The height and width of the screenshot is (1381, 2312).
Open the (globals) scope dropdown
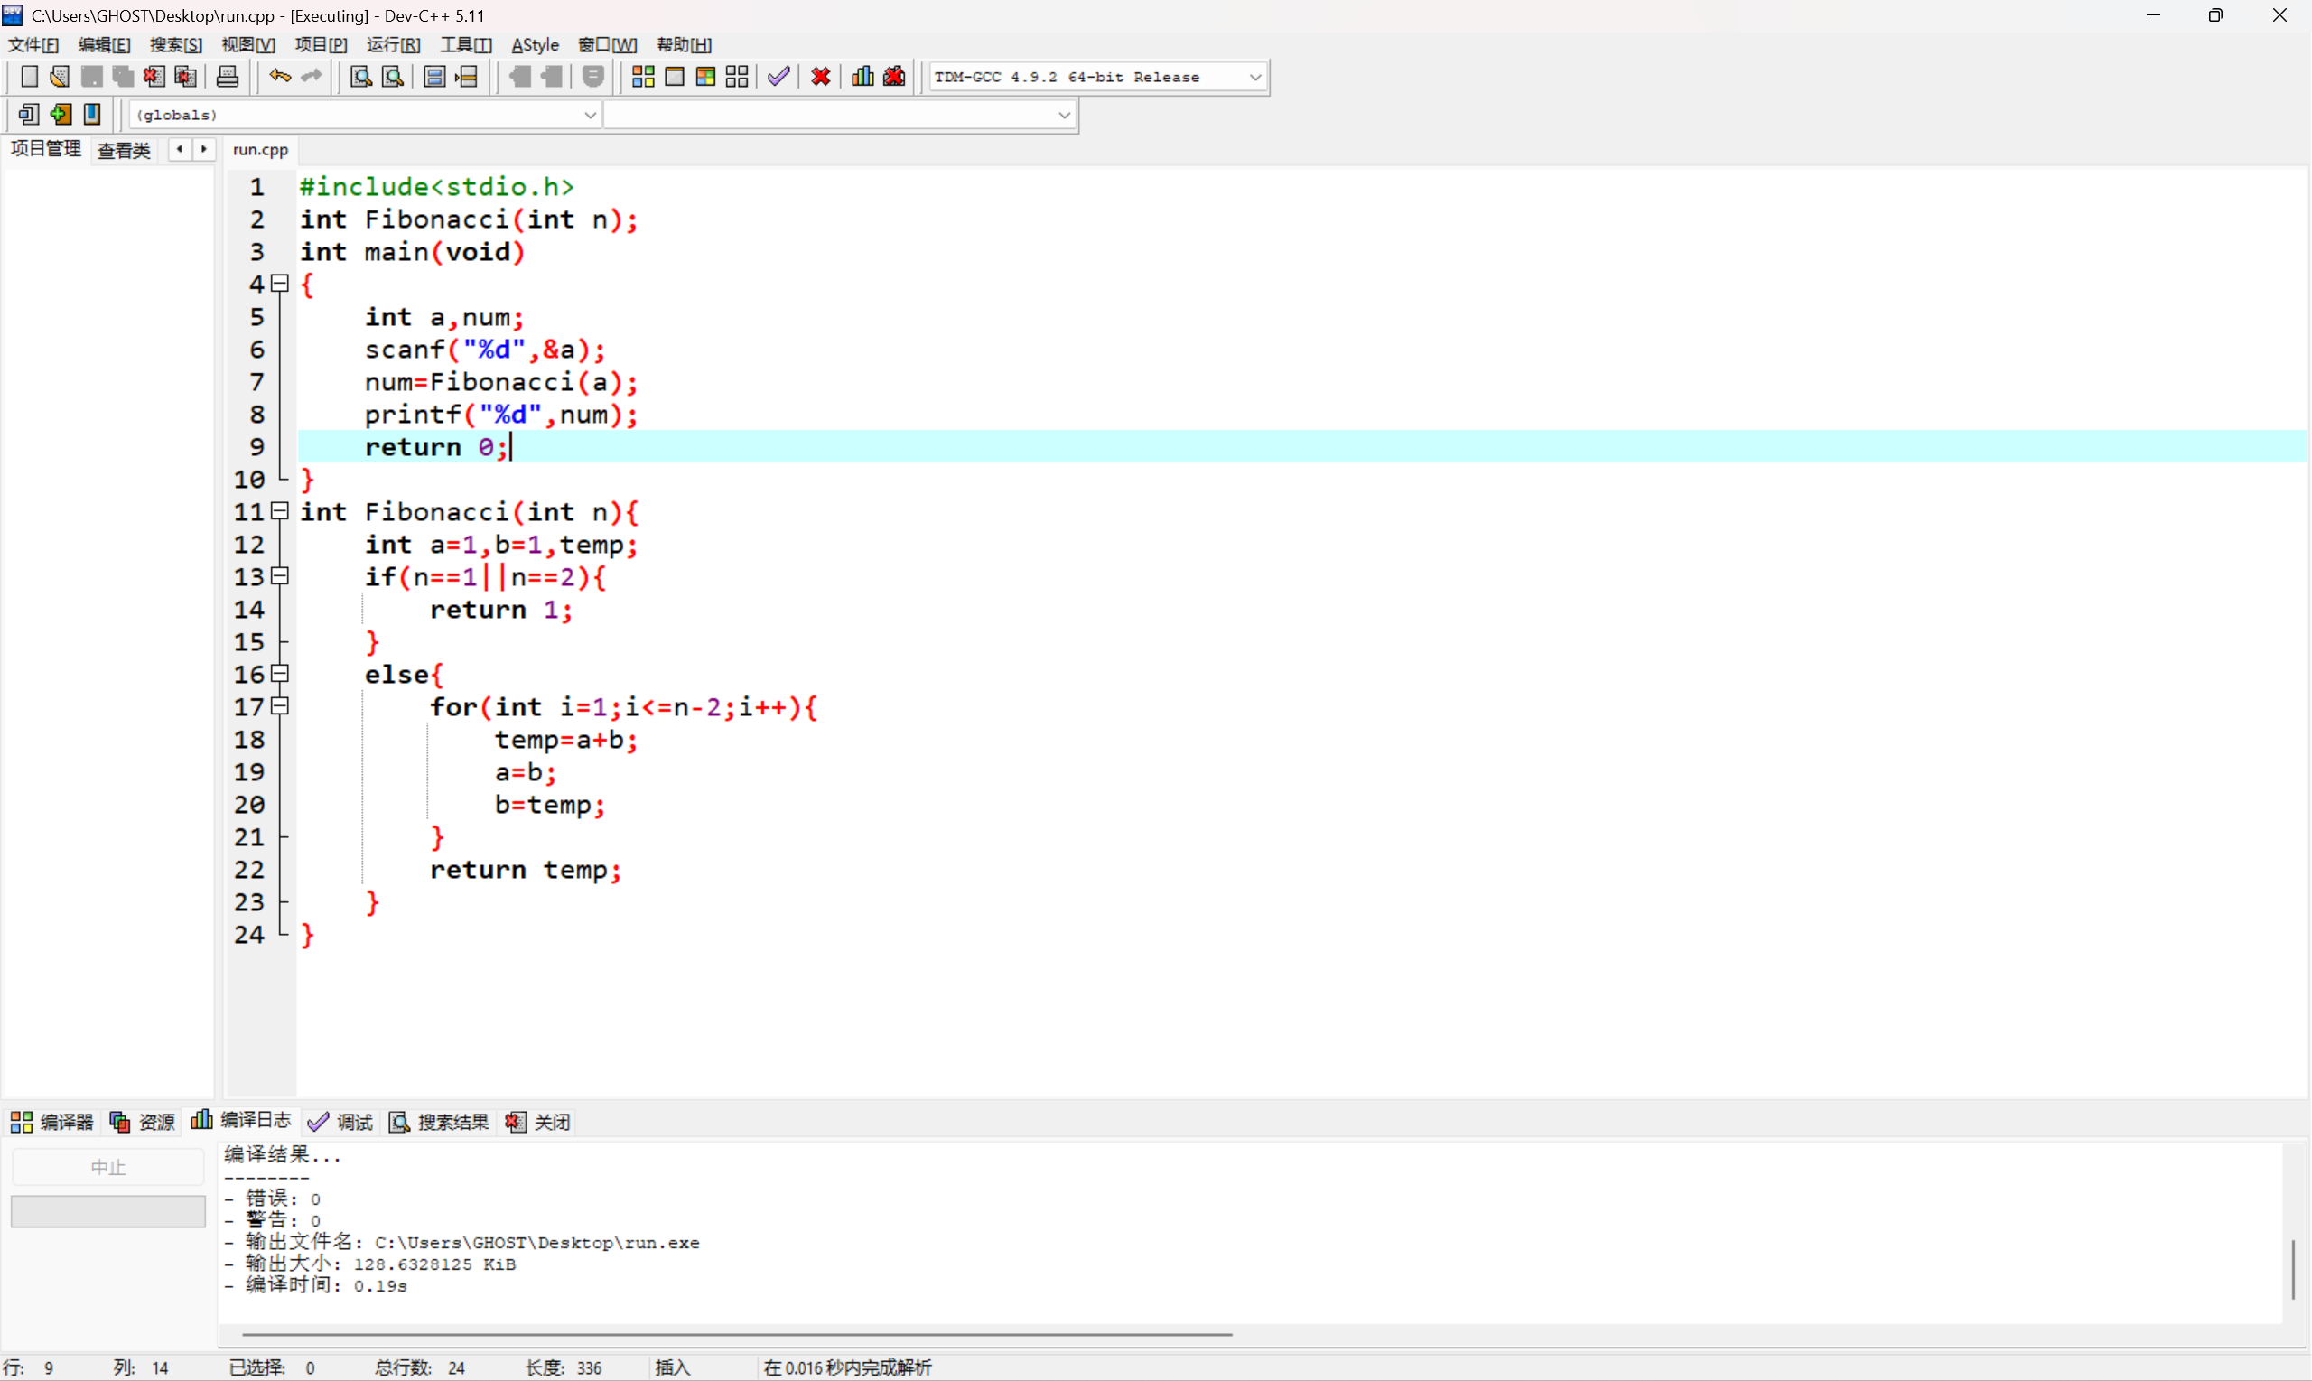(x=589, y=115)
